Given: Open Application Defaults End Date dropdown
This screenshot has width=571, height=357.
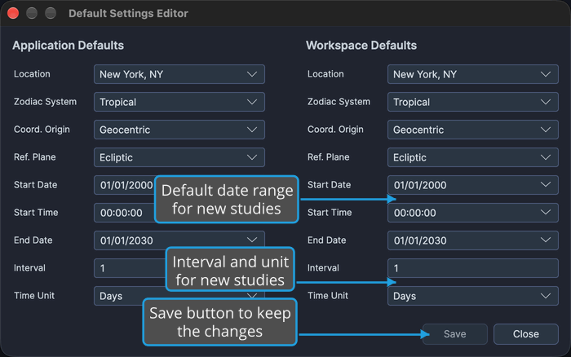Looking at the screenshot, I should click(179, 240).
